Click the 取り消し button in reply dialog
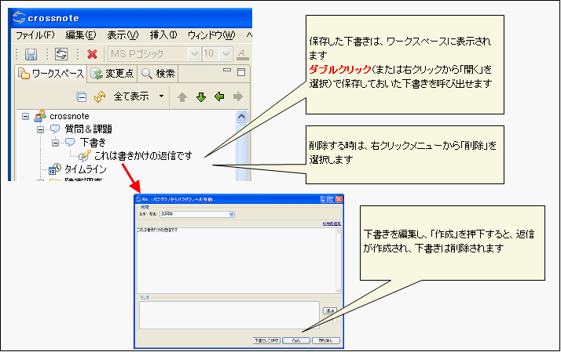 tap(325, 340)
